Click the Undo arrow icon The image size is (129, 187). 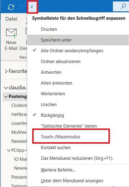click(21, 7)
